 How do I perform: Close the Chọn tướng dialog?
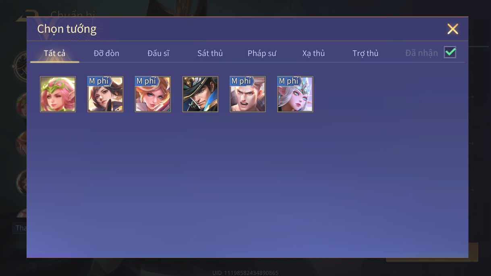(x=453, y=29)
